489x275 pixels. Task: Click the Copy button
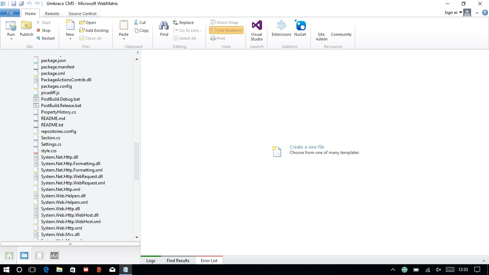pyautogui.click(x=141, y=30)
